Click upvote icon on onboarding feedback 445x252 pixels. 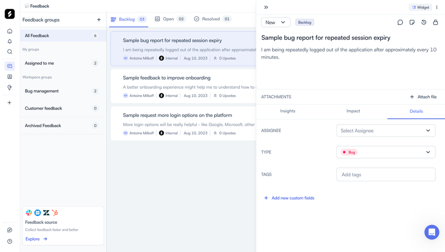point(215,96)
